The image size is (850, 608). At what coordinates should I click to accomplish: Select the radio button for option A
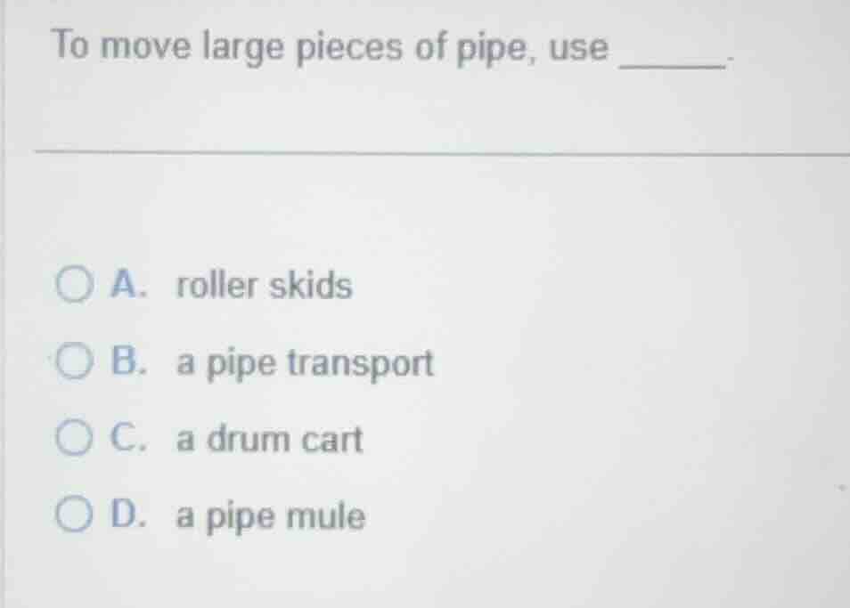point(75,283)
